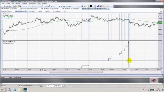Open the Правка menu
The width and height of the screenshot is (164, 92).
coord(8,4)
